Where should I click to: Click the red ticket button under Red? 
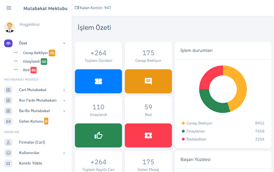pos(148,135)
